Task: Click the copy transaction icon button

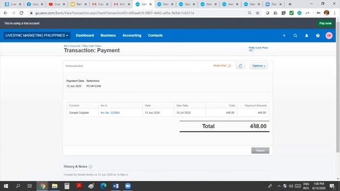Action: 241,66
